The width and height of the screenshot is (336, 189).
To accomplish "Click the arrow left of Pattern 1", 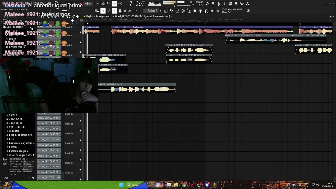I will [141, 11].
